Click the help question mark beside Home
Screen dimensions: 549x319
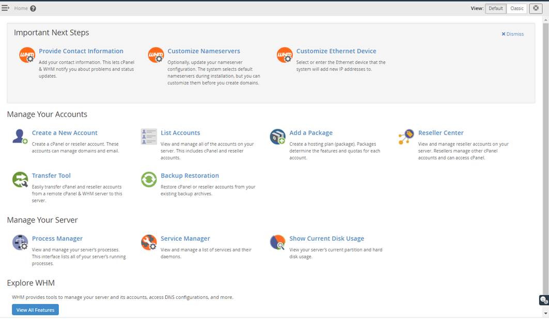tap(34, 8)
